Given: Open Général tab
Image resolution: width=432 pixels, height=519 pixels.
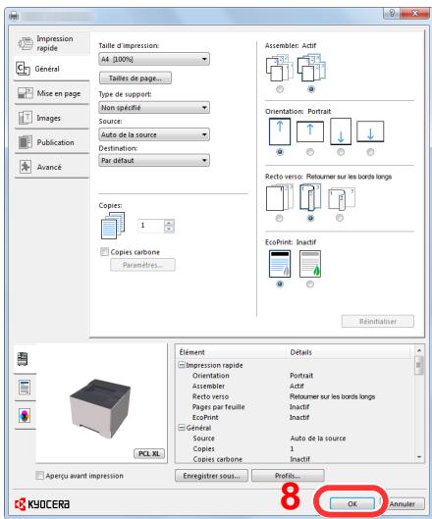Looking at the screenshot, I should click(x=52, y=69).
